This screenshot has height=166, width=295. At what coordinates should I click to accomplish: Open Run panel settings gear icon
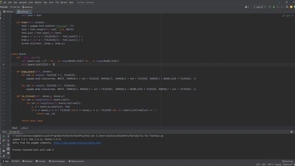click(x=291, y=132)
